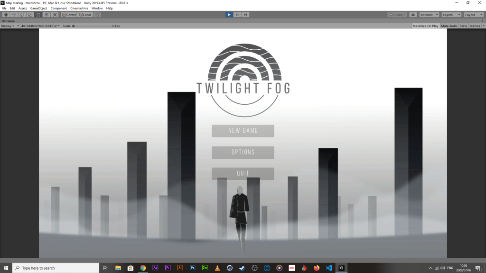Select the Rotate tool
The height and width of the screenshot is (273, 486).
click(22, 15)
